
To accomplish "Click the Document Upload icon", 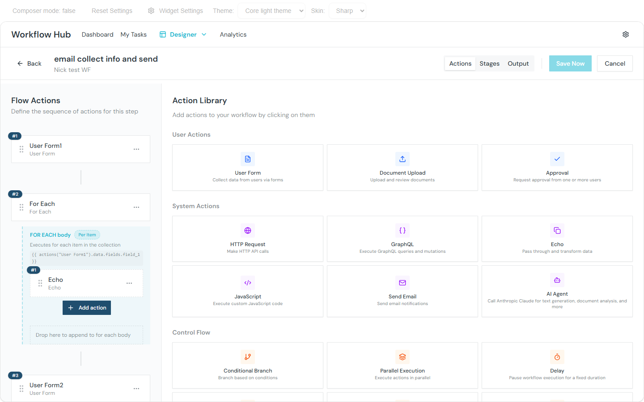I will (402, 159).
